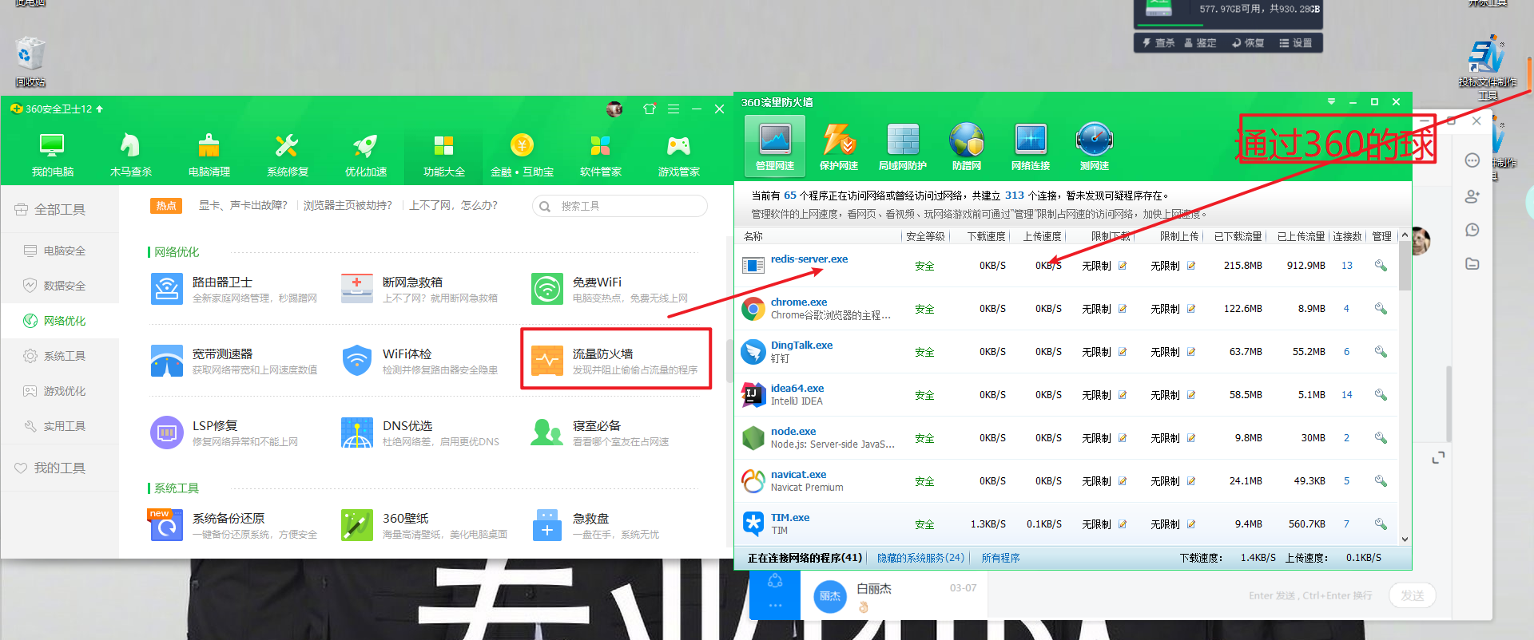Open 木马查杀 horse icon
1534x640 pixels.
point(130,154)
